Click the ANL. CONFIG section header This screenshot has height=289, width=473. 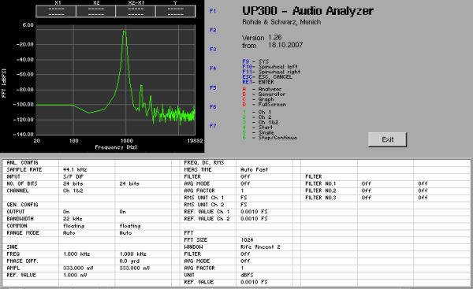point(22,163)
